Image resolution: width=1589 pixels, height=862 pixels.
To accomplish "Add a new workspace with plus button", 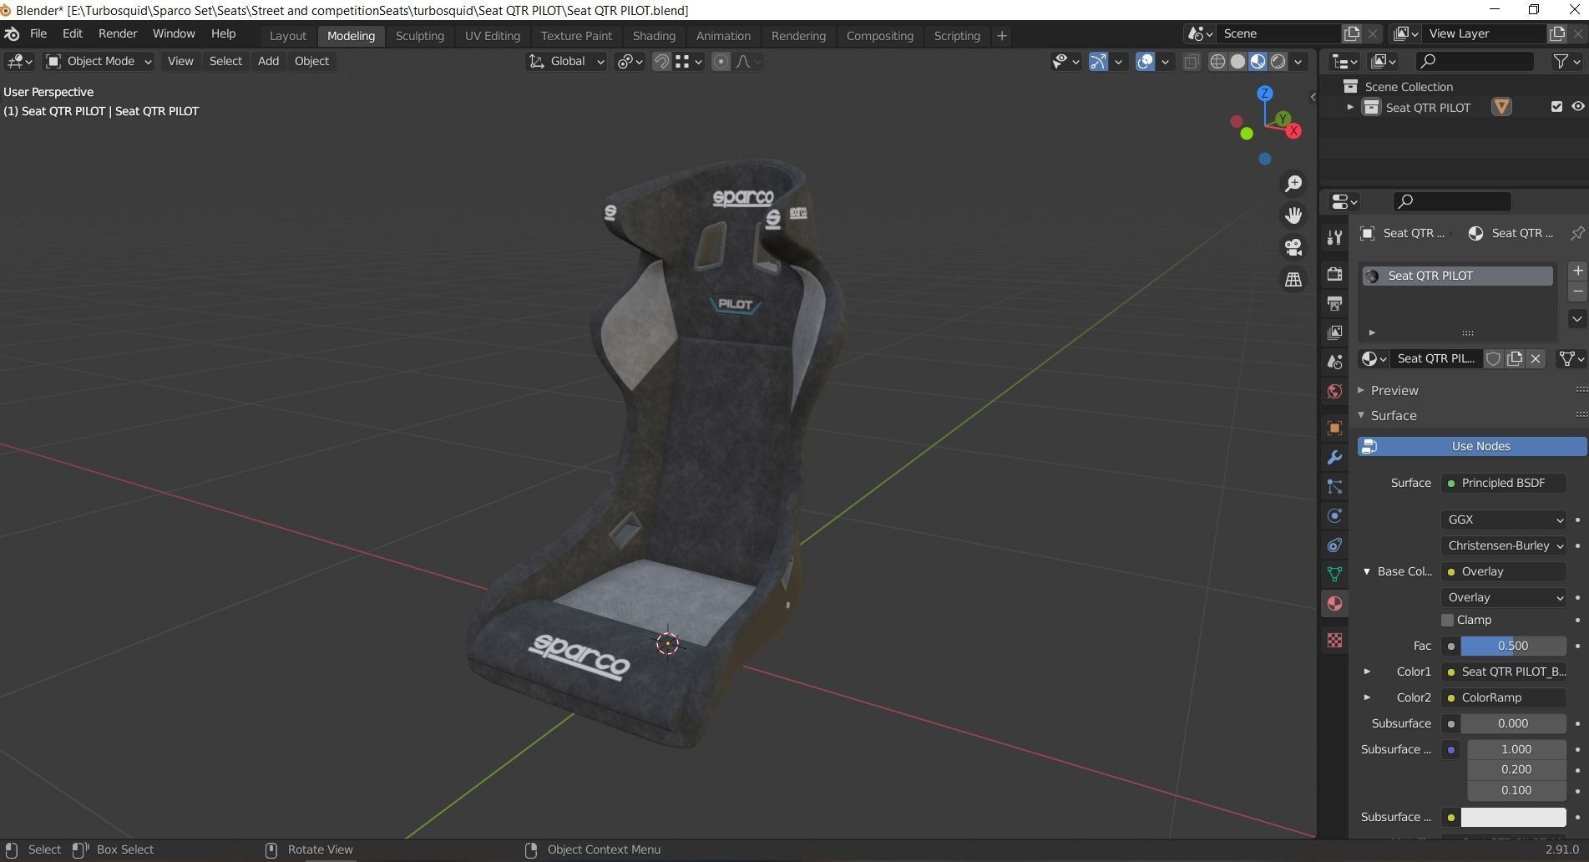I will pos(1002,36).
